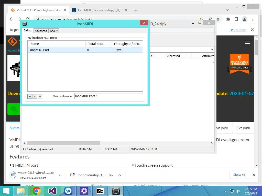Close the Chrome downloads bar
Viewport: 262px width, 196px height.
(x=254, y=175)
